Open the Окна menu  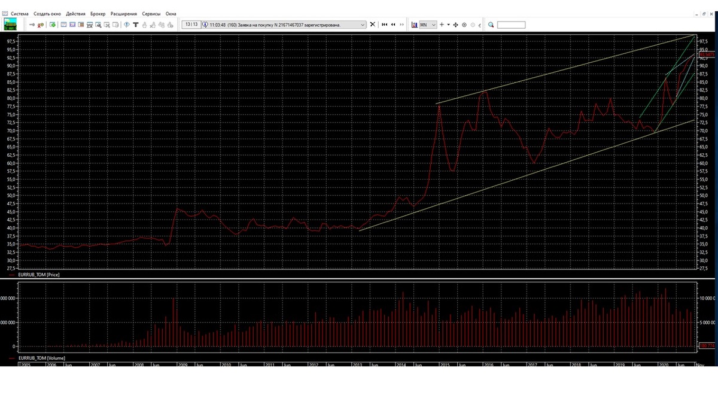[x=171, y=13]
